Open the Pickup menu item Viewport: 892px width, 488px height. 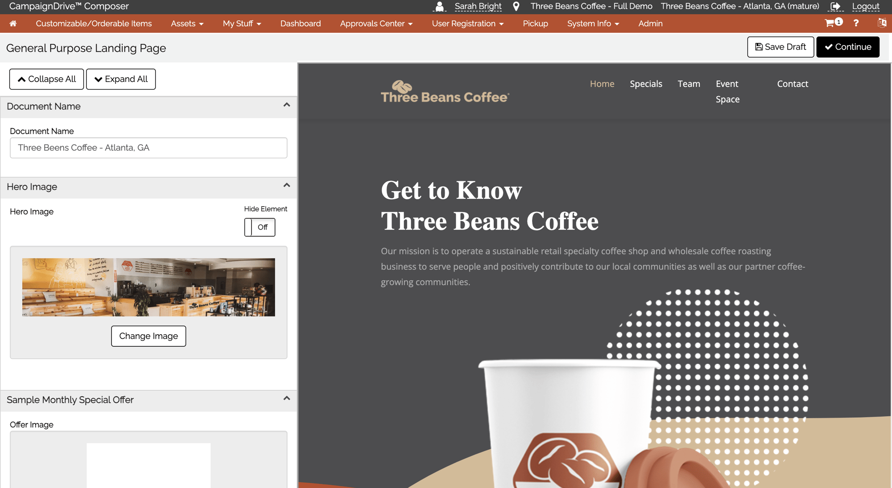[535, 24]
